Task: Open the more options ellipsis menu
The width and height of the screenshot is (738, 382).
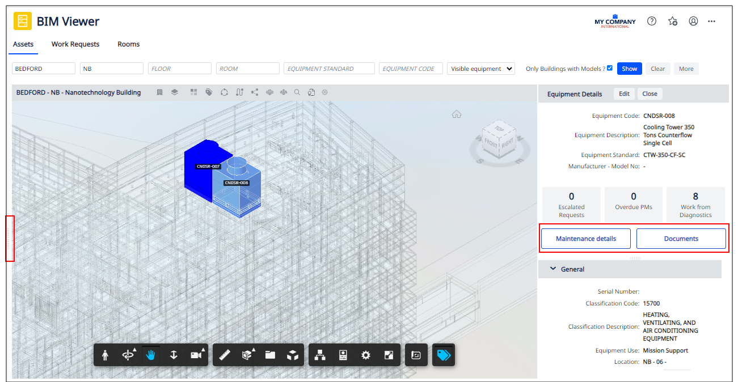Action: 711,21
